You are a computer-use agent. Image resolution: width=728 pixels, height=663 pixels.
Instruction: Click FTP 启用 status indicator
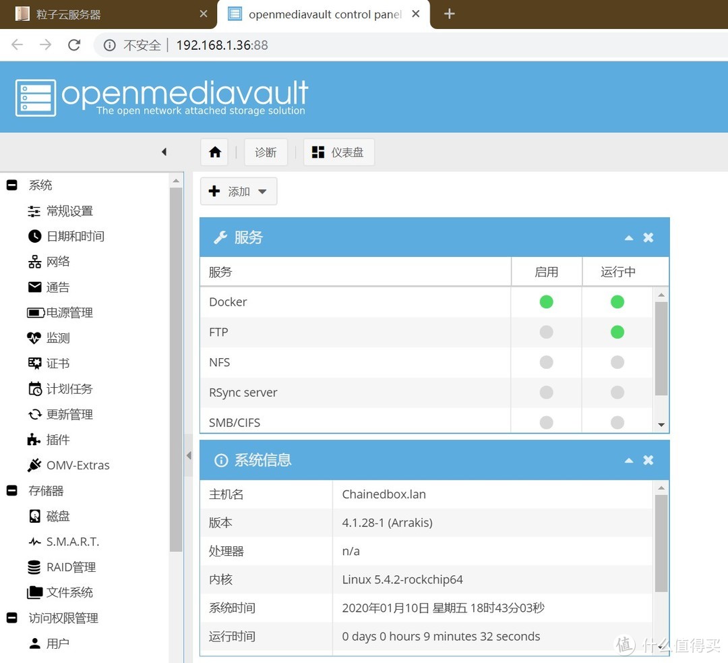pyautogui.click(x=547, y=333)
